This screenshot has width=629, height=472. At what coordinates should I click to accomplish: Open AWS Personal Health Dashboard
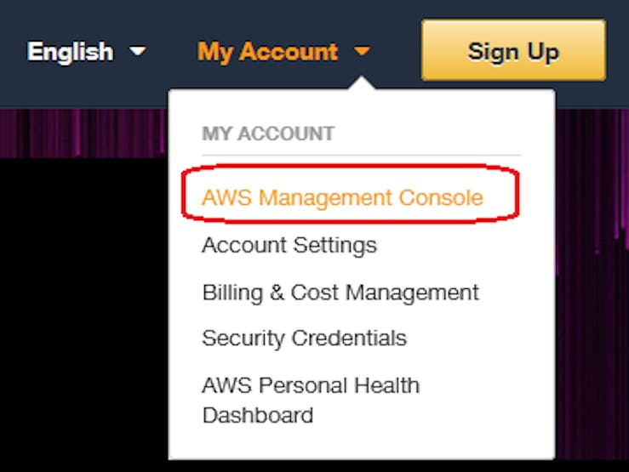tap(311, 401)
